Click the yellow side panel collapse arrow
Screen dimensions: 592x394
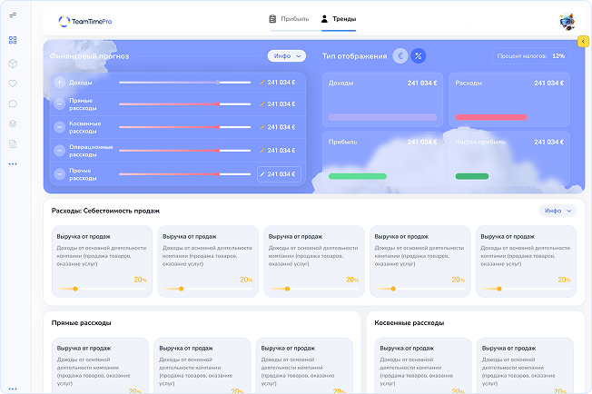coord(583,41)
